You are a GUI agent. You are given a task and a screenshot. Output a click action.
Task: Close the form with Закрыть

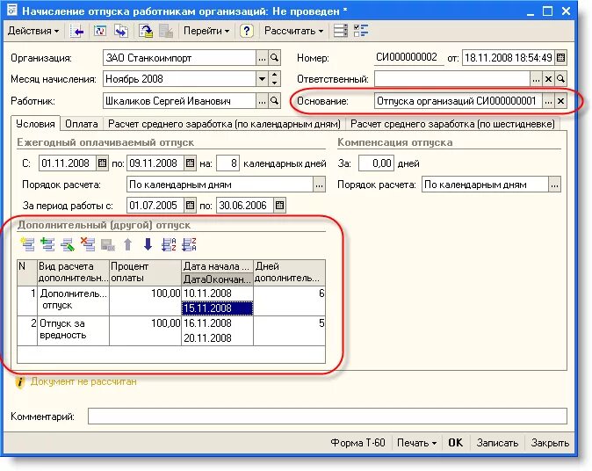[550, 443]
